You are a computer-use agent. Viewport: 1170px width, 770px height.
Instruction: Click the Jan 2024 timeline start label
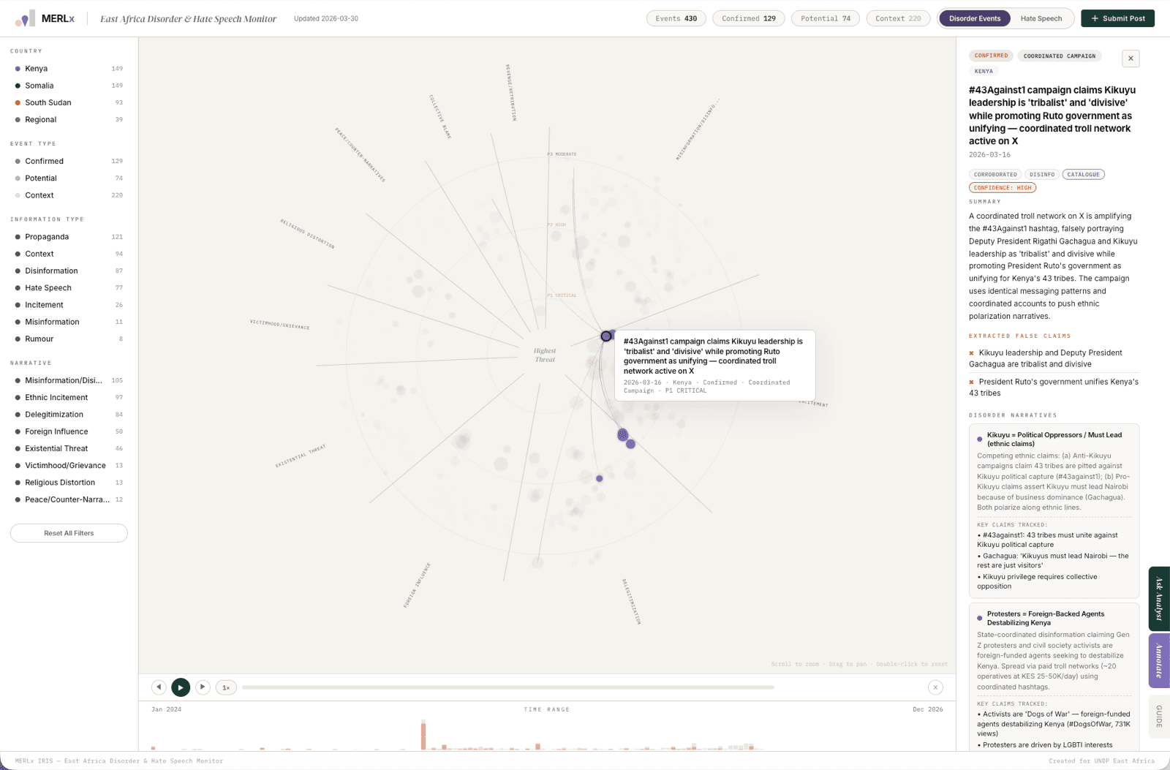[x=166, y=709]
